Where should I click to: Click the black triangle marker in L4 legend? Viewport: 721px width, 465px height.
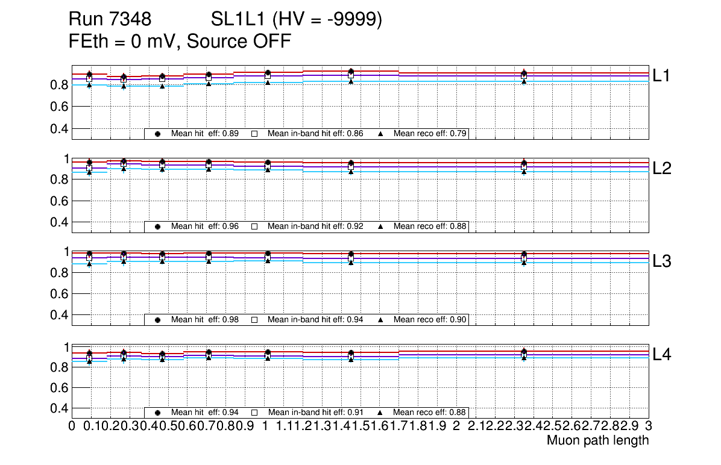coord(381,413)
